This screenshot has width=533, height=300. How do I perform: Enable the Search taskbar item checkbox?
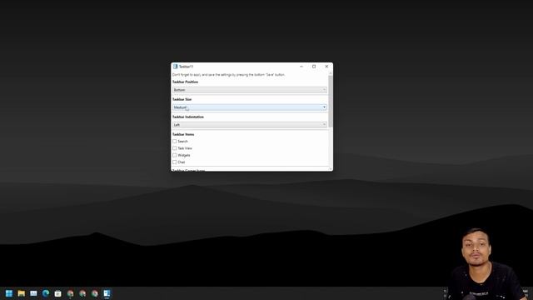174,141
